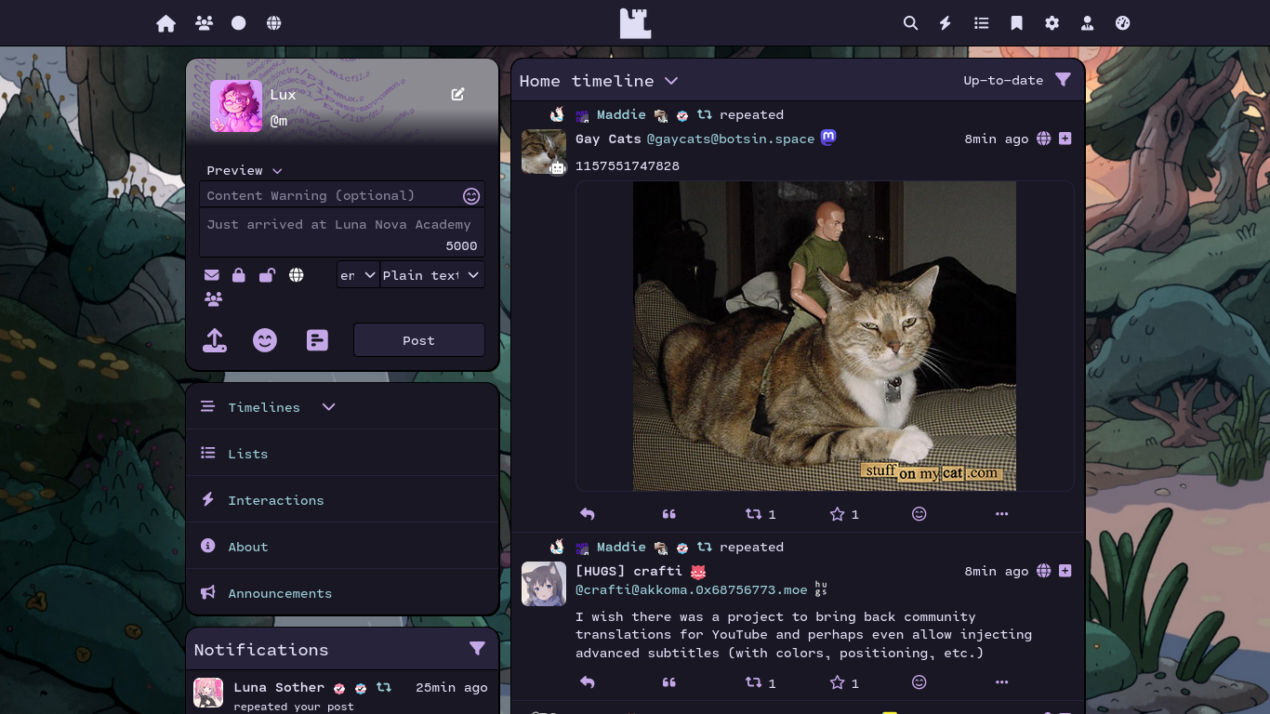This screenshot has height=714, width=1270.
Task: Open the poll icon in composer
Action: [317, 340]
